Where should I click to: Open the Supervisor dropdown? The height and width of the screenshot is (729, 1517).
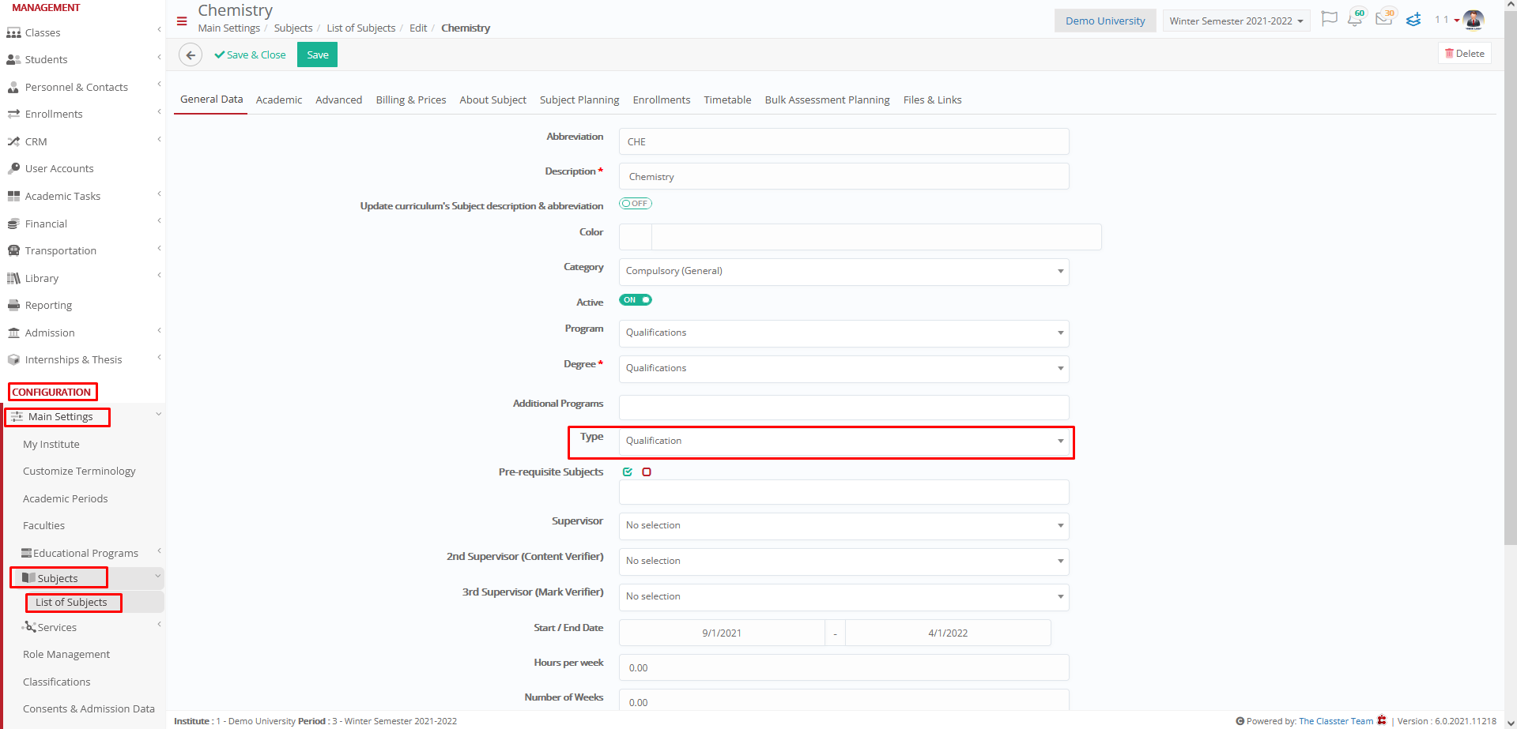coord(843,526)
